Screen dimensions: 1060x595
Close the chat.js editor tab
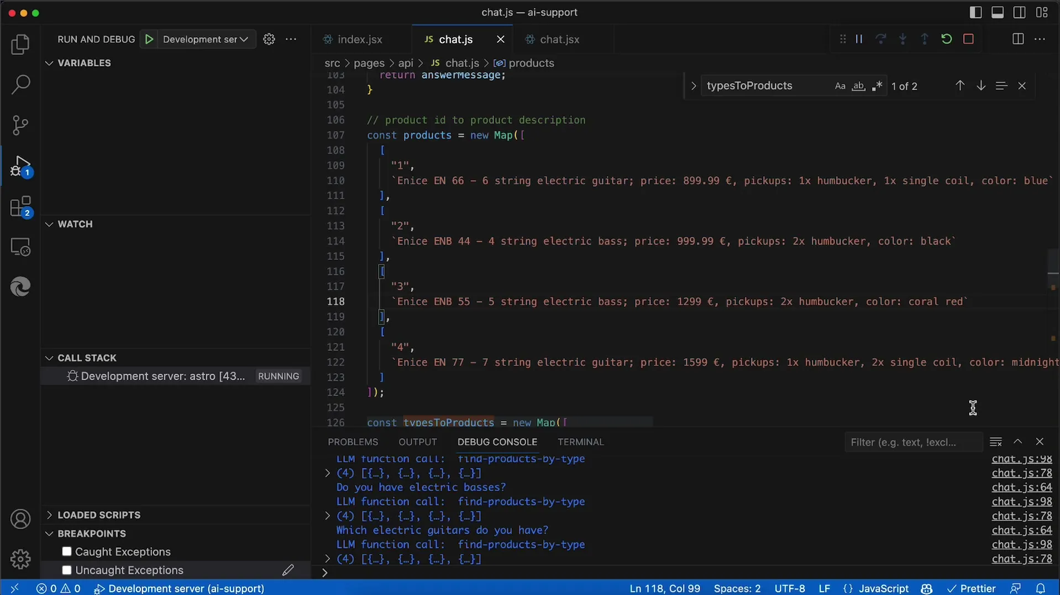click(501, 39)
